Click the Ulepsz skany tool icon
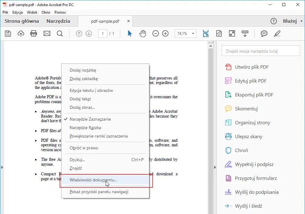This screenshot has height=214, width=305. click(x=228, y=137)
